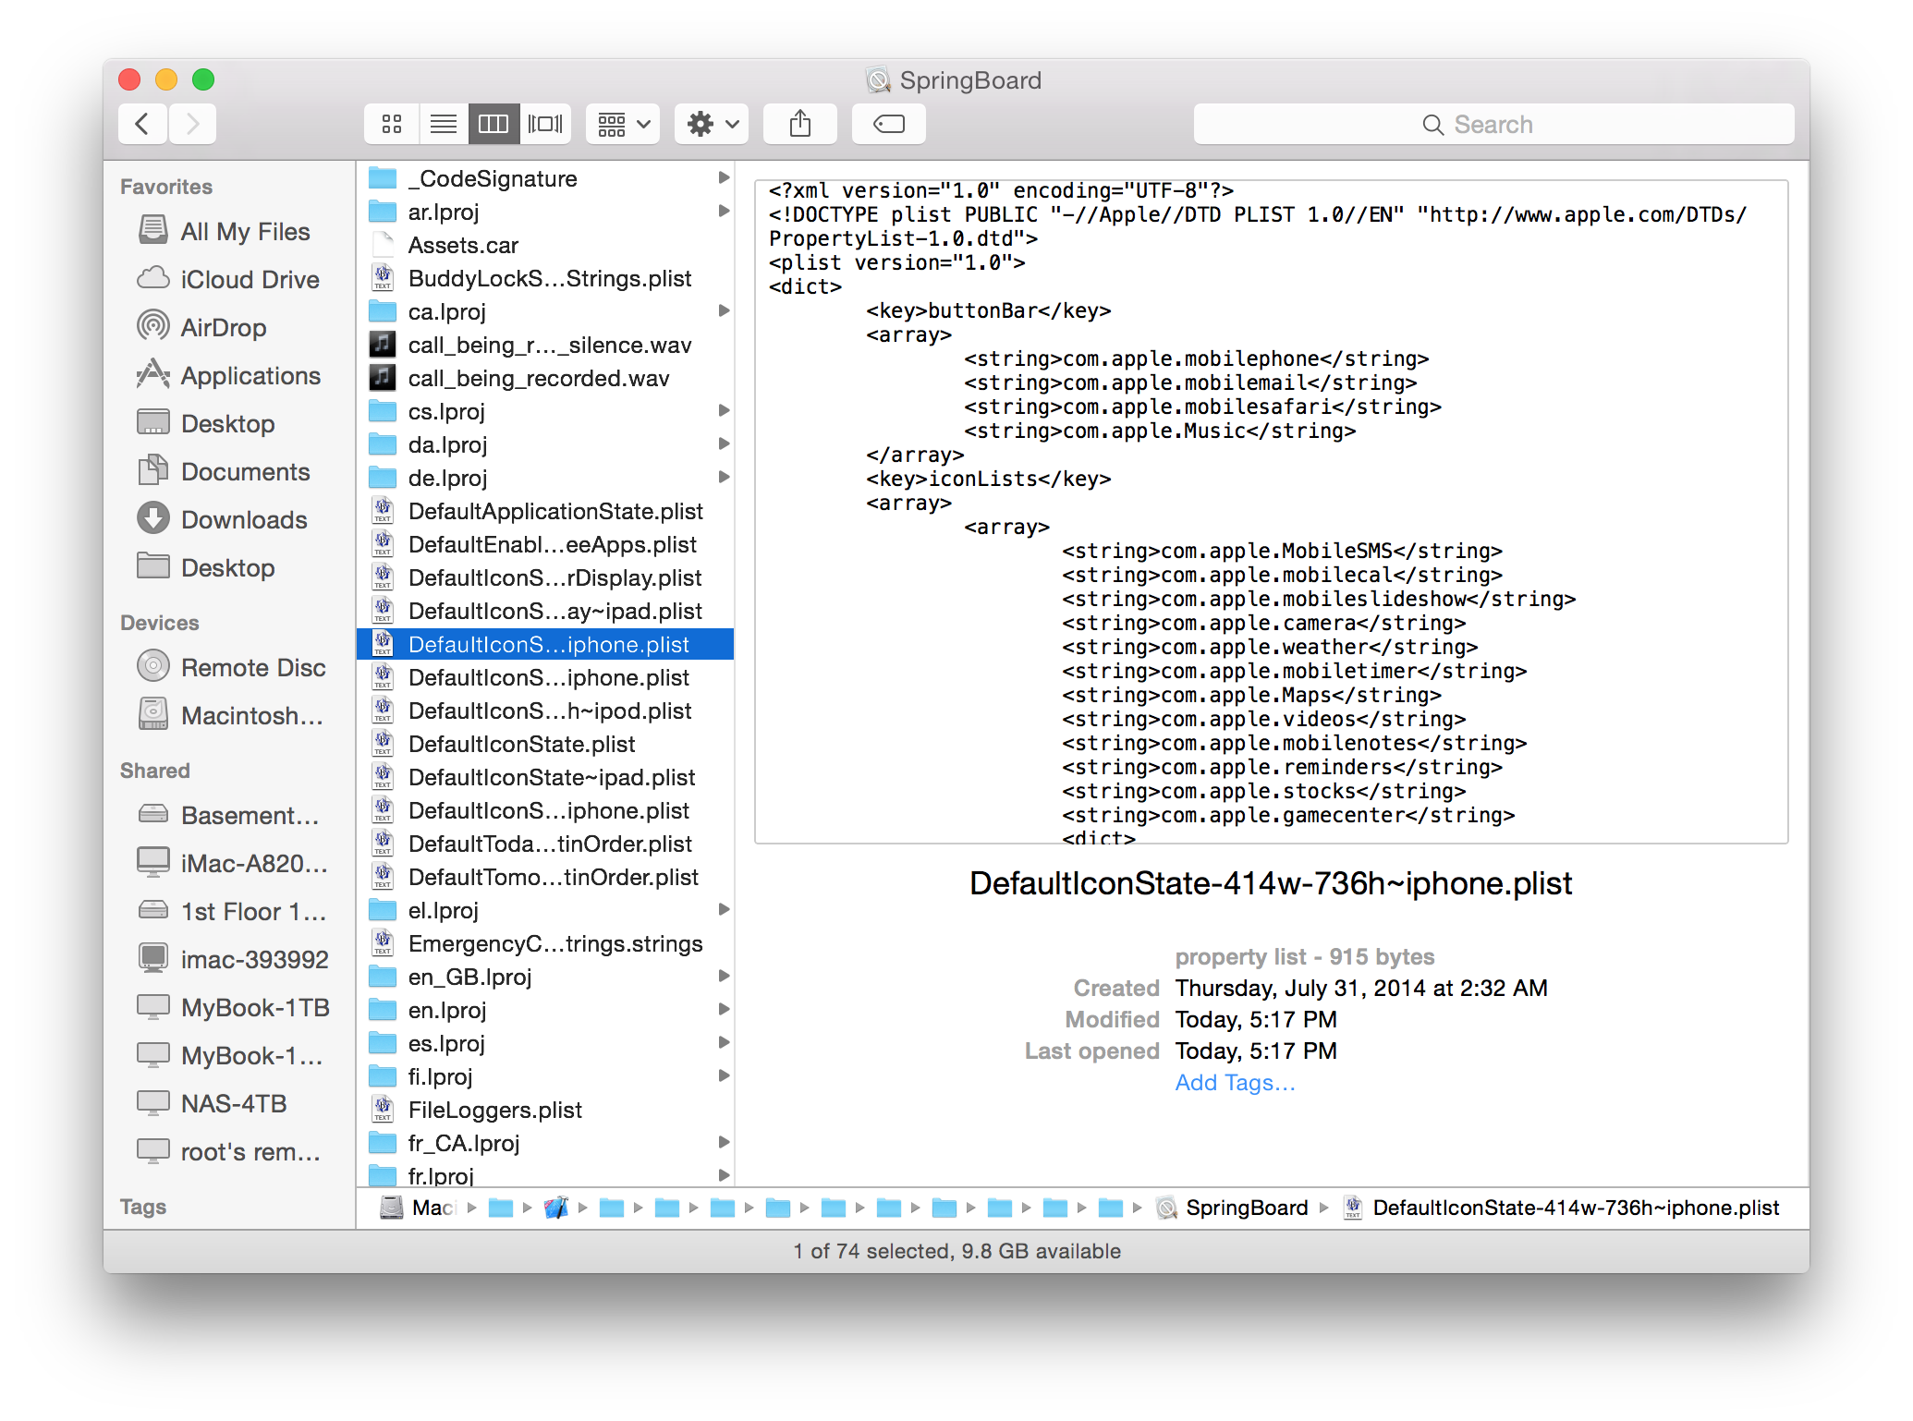The image size is (1913, 1421).
Task: Expand the en.lproj folder arrow
Action: (724, 1009)
